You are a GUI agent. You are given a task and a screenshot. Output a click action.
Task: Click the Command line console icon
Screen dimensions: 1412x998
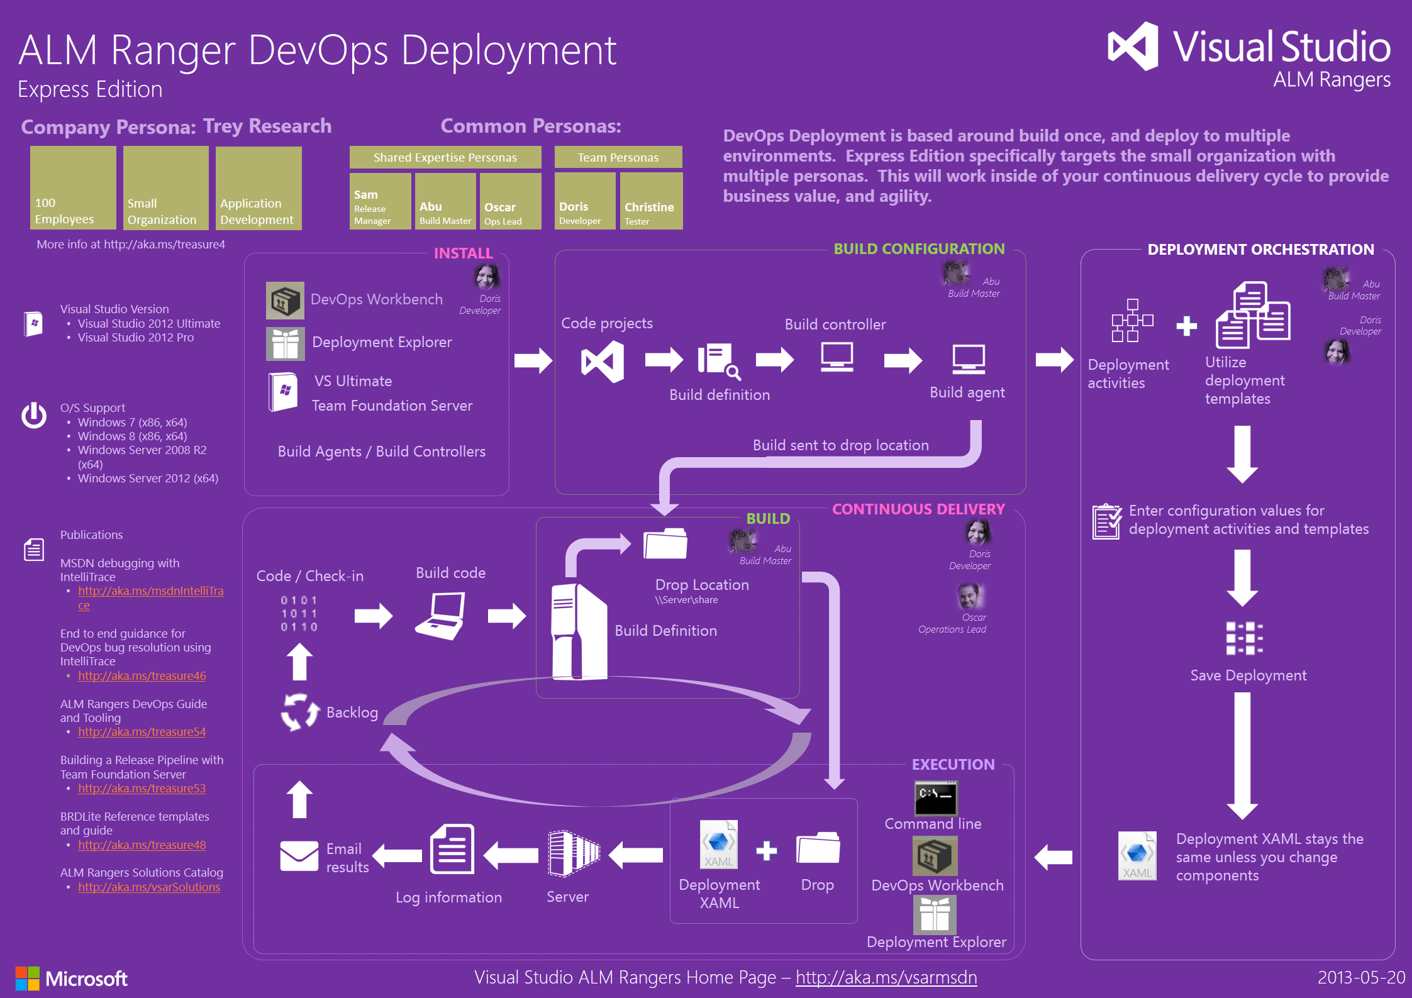pyautogui.click(x=935, y=798)
